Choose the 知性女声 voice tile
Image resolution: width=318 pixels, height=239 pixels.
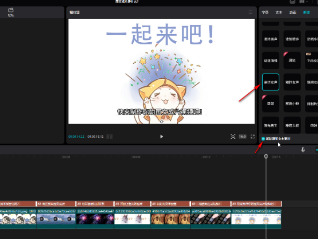(292, 82)
